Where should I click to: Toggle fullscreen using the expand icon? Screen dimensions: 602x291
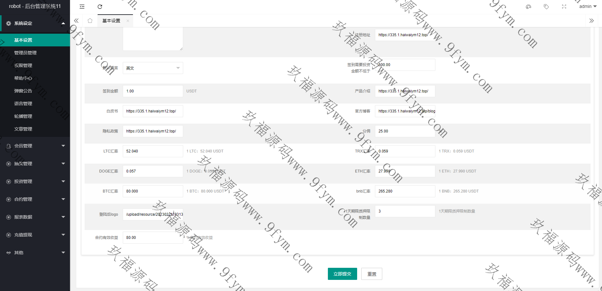564,7
